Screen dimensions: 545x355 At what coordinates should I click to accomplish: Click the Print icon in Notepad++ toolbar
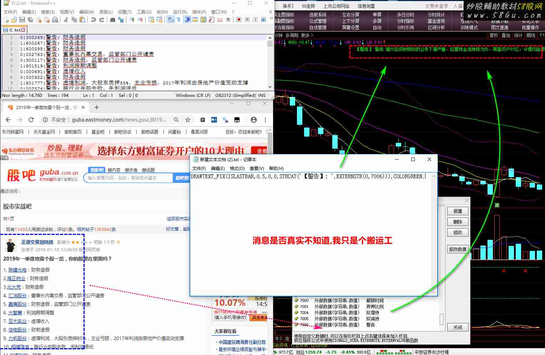coord(55,20)
